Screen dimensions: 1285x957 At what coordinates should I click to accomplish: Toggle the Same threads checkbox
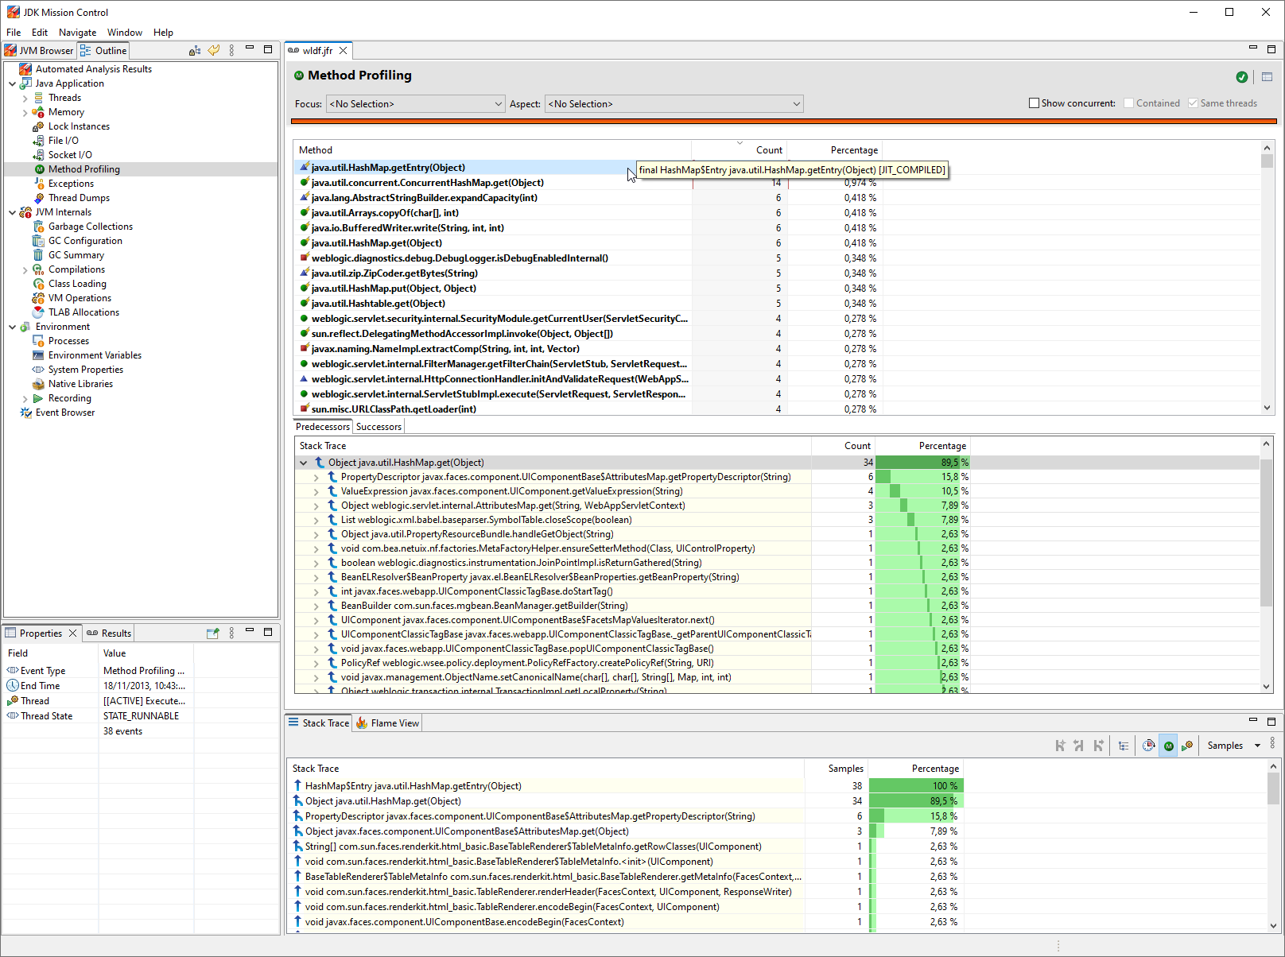1193,103
